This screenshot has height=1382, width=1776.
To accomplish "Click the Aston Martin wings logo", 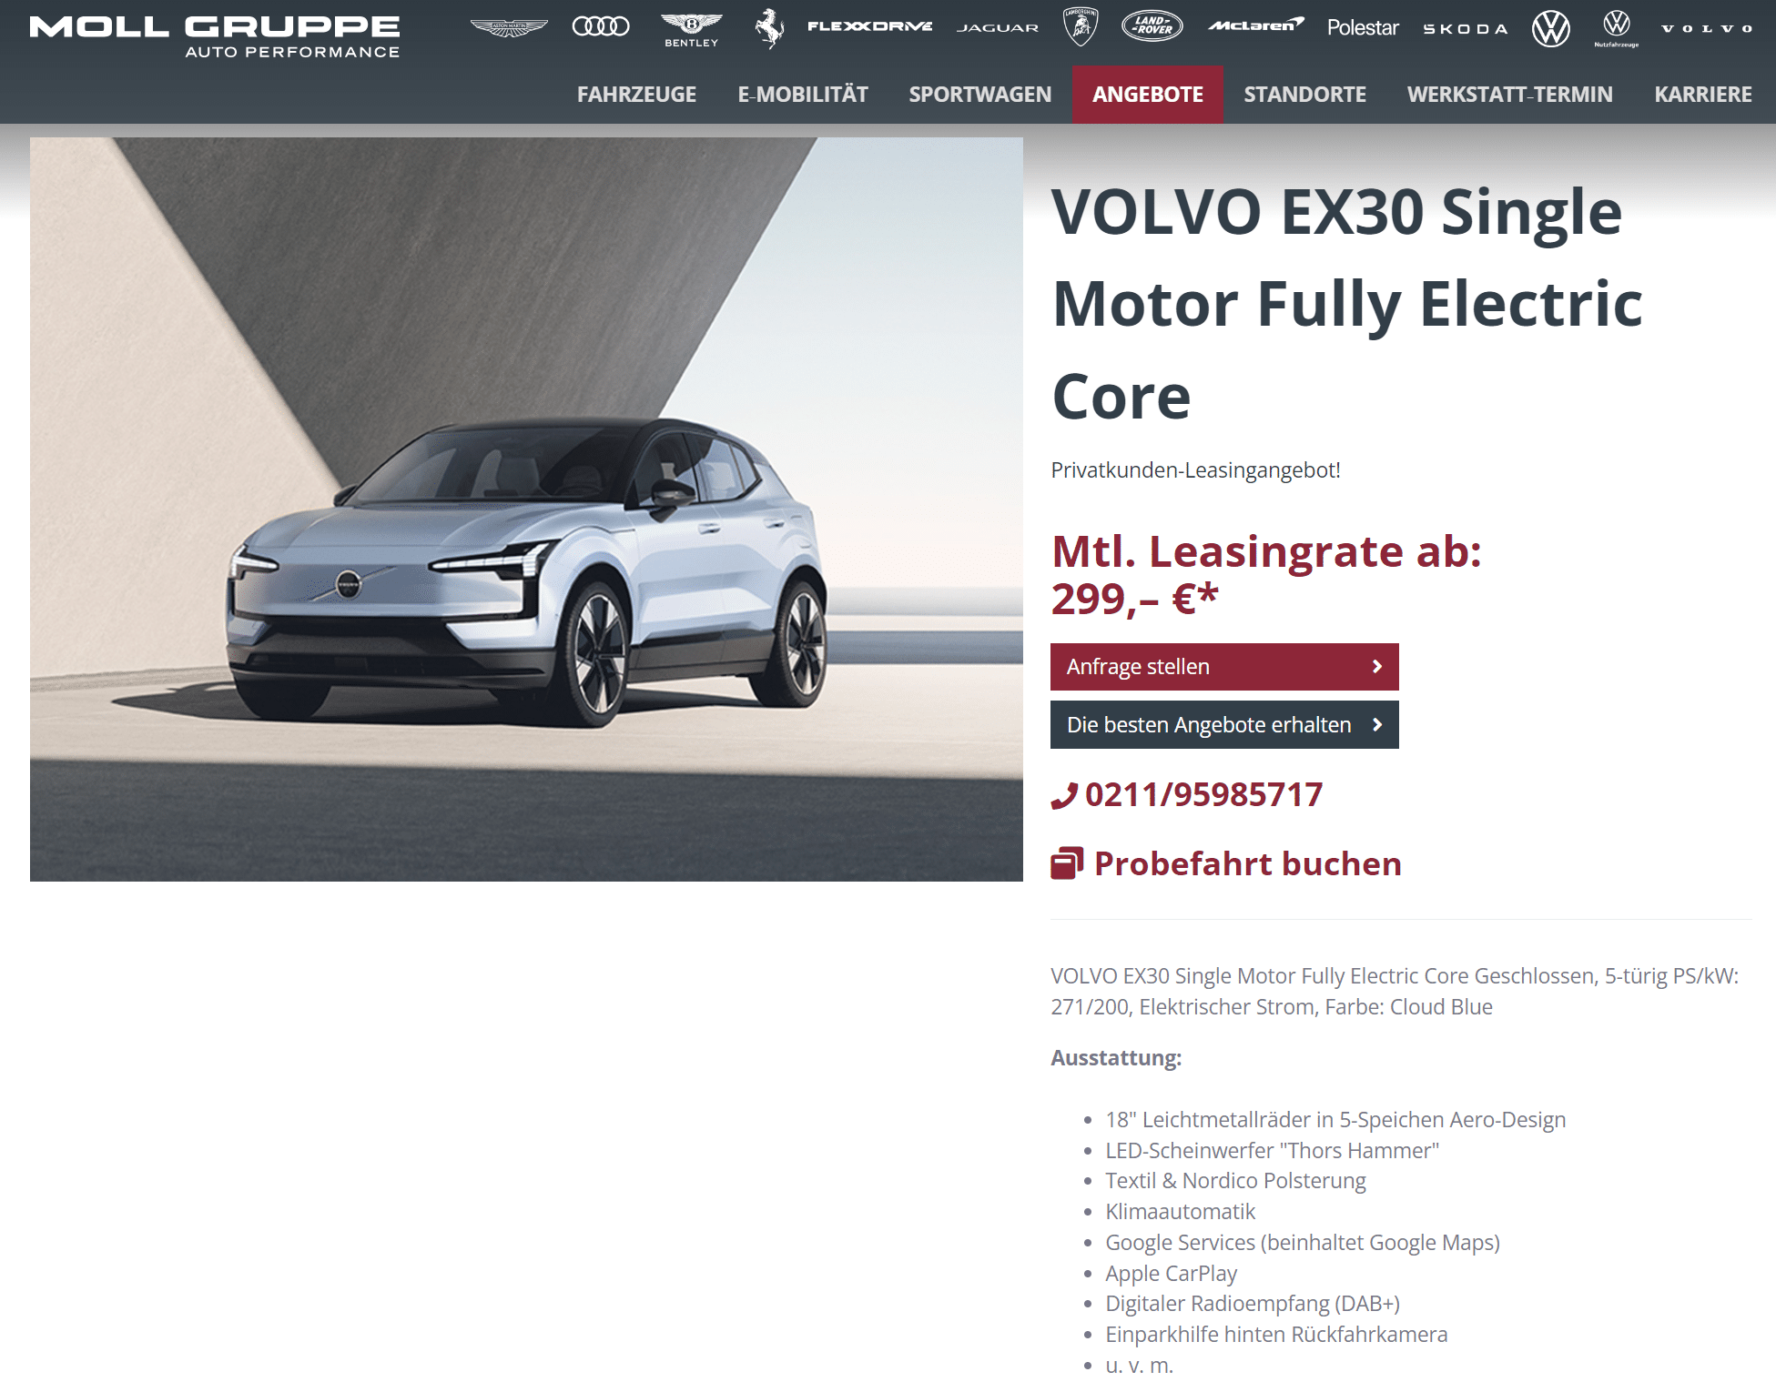I will point(509,27).
